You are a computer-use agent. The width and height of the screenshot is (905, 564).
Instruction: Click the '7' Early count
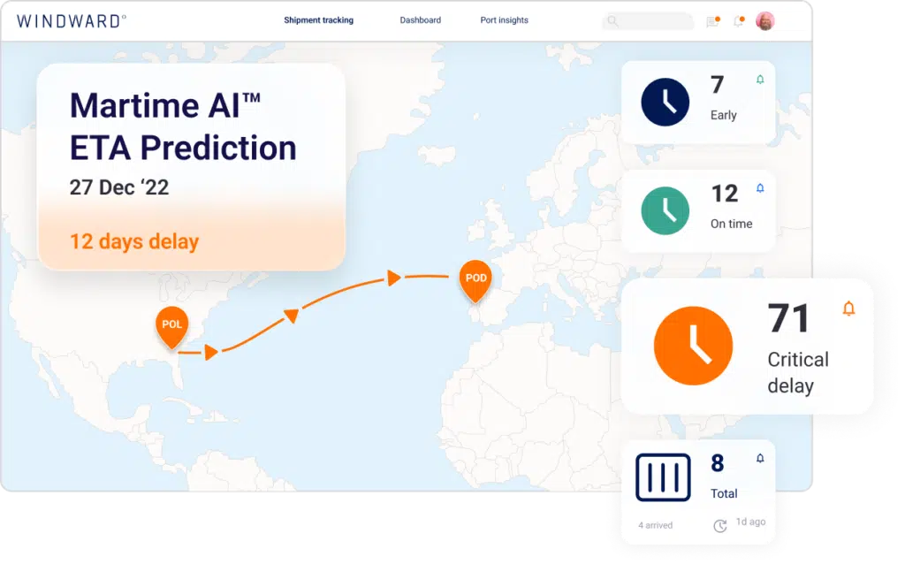[x=717, y=85]
